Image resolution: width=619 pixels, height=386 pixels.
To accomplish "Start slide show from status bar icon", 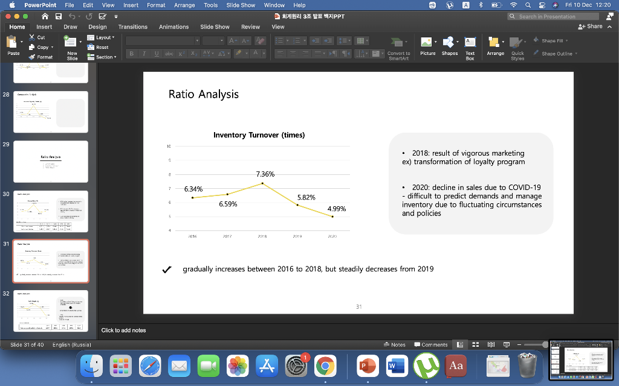I will 507,344.
